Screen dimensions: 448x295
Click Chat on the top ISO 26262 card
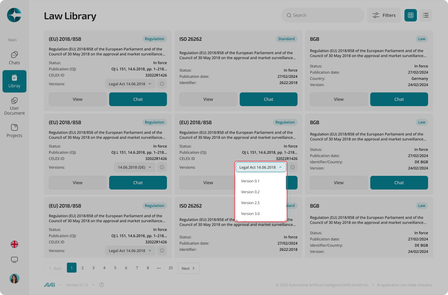[268, 99]
